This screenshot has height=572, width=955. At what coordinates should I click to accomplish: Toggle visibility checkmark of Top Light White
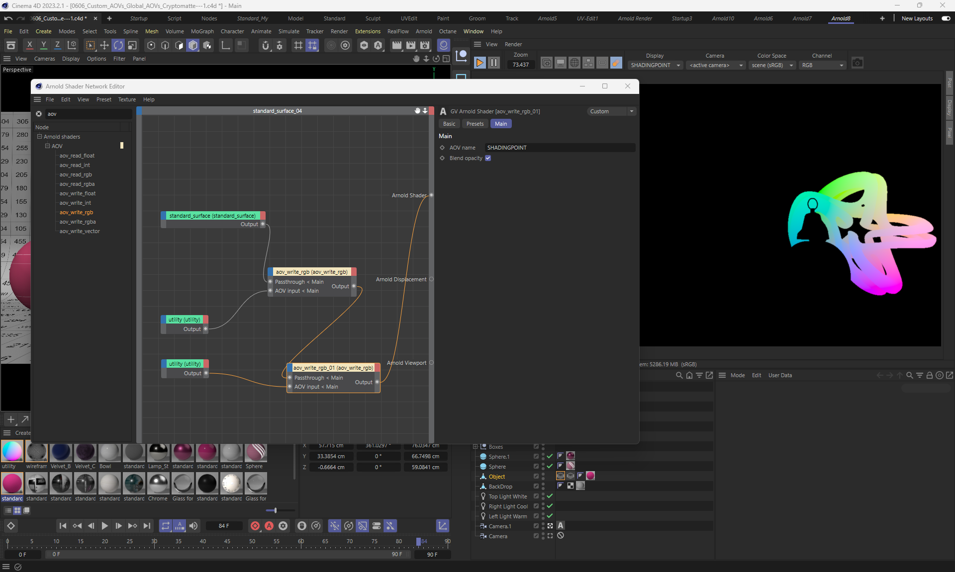pyautogui.click(x=550, y=496)
